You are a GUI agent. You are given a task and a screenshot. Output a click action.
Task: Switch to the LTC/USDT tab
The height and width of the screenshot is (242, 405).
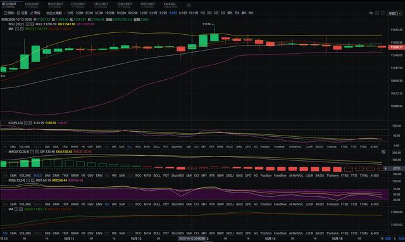(101, 5)
